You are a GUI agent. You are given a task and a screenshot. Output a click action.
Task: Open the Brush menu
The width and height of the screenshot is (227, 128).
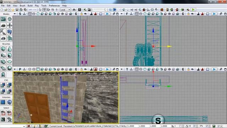[x=22, y=6]
